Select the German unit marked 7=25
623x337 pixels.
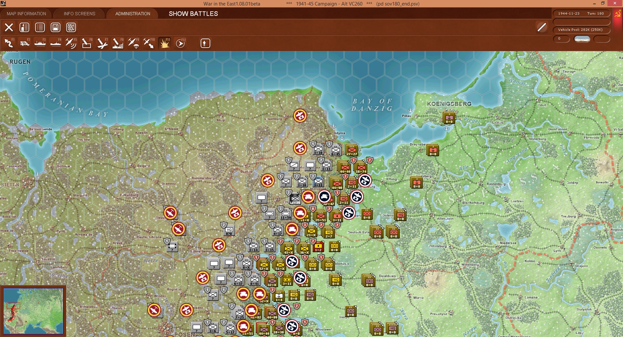(x=239, y=313)
